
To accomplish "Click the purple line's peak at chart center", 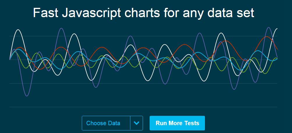I will (x=130, y=36).
